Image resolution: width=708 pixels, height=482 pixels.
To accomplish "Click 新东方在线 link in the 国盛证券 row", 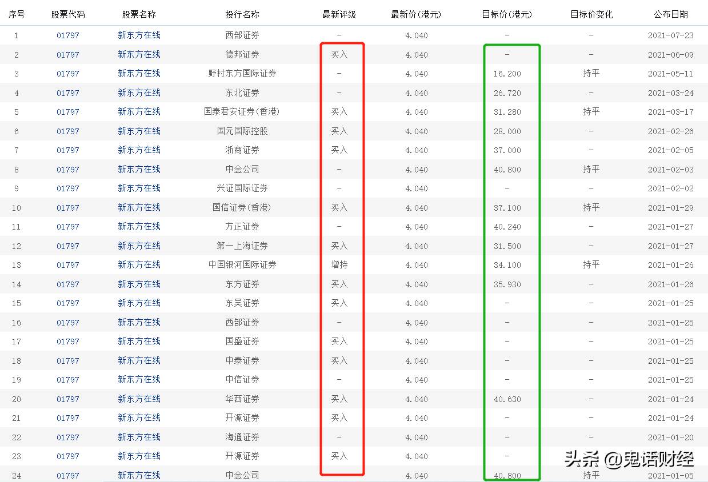I will tap(139, 342).
